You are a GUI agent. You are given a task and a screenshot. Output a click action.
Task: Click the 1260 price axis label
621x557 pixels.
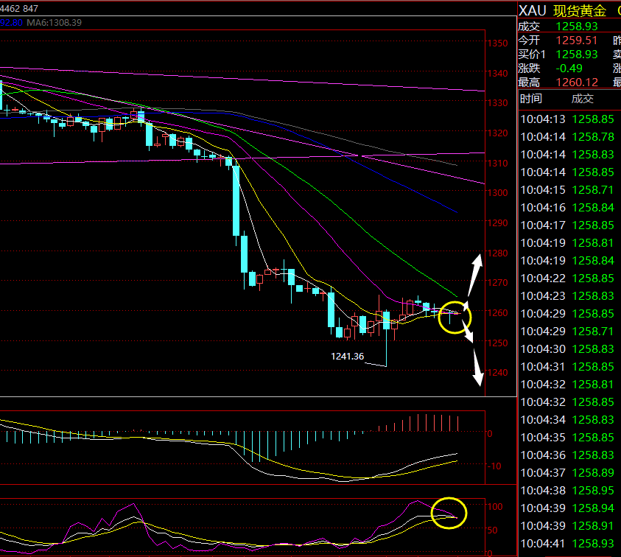click(497, 312)
